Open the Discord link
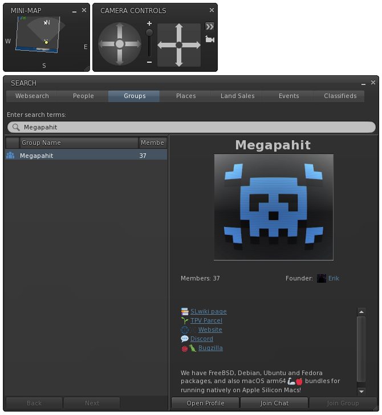382x415 pixels. click(x=202, y=339)
